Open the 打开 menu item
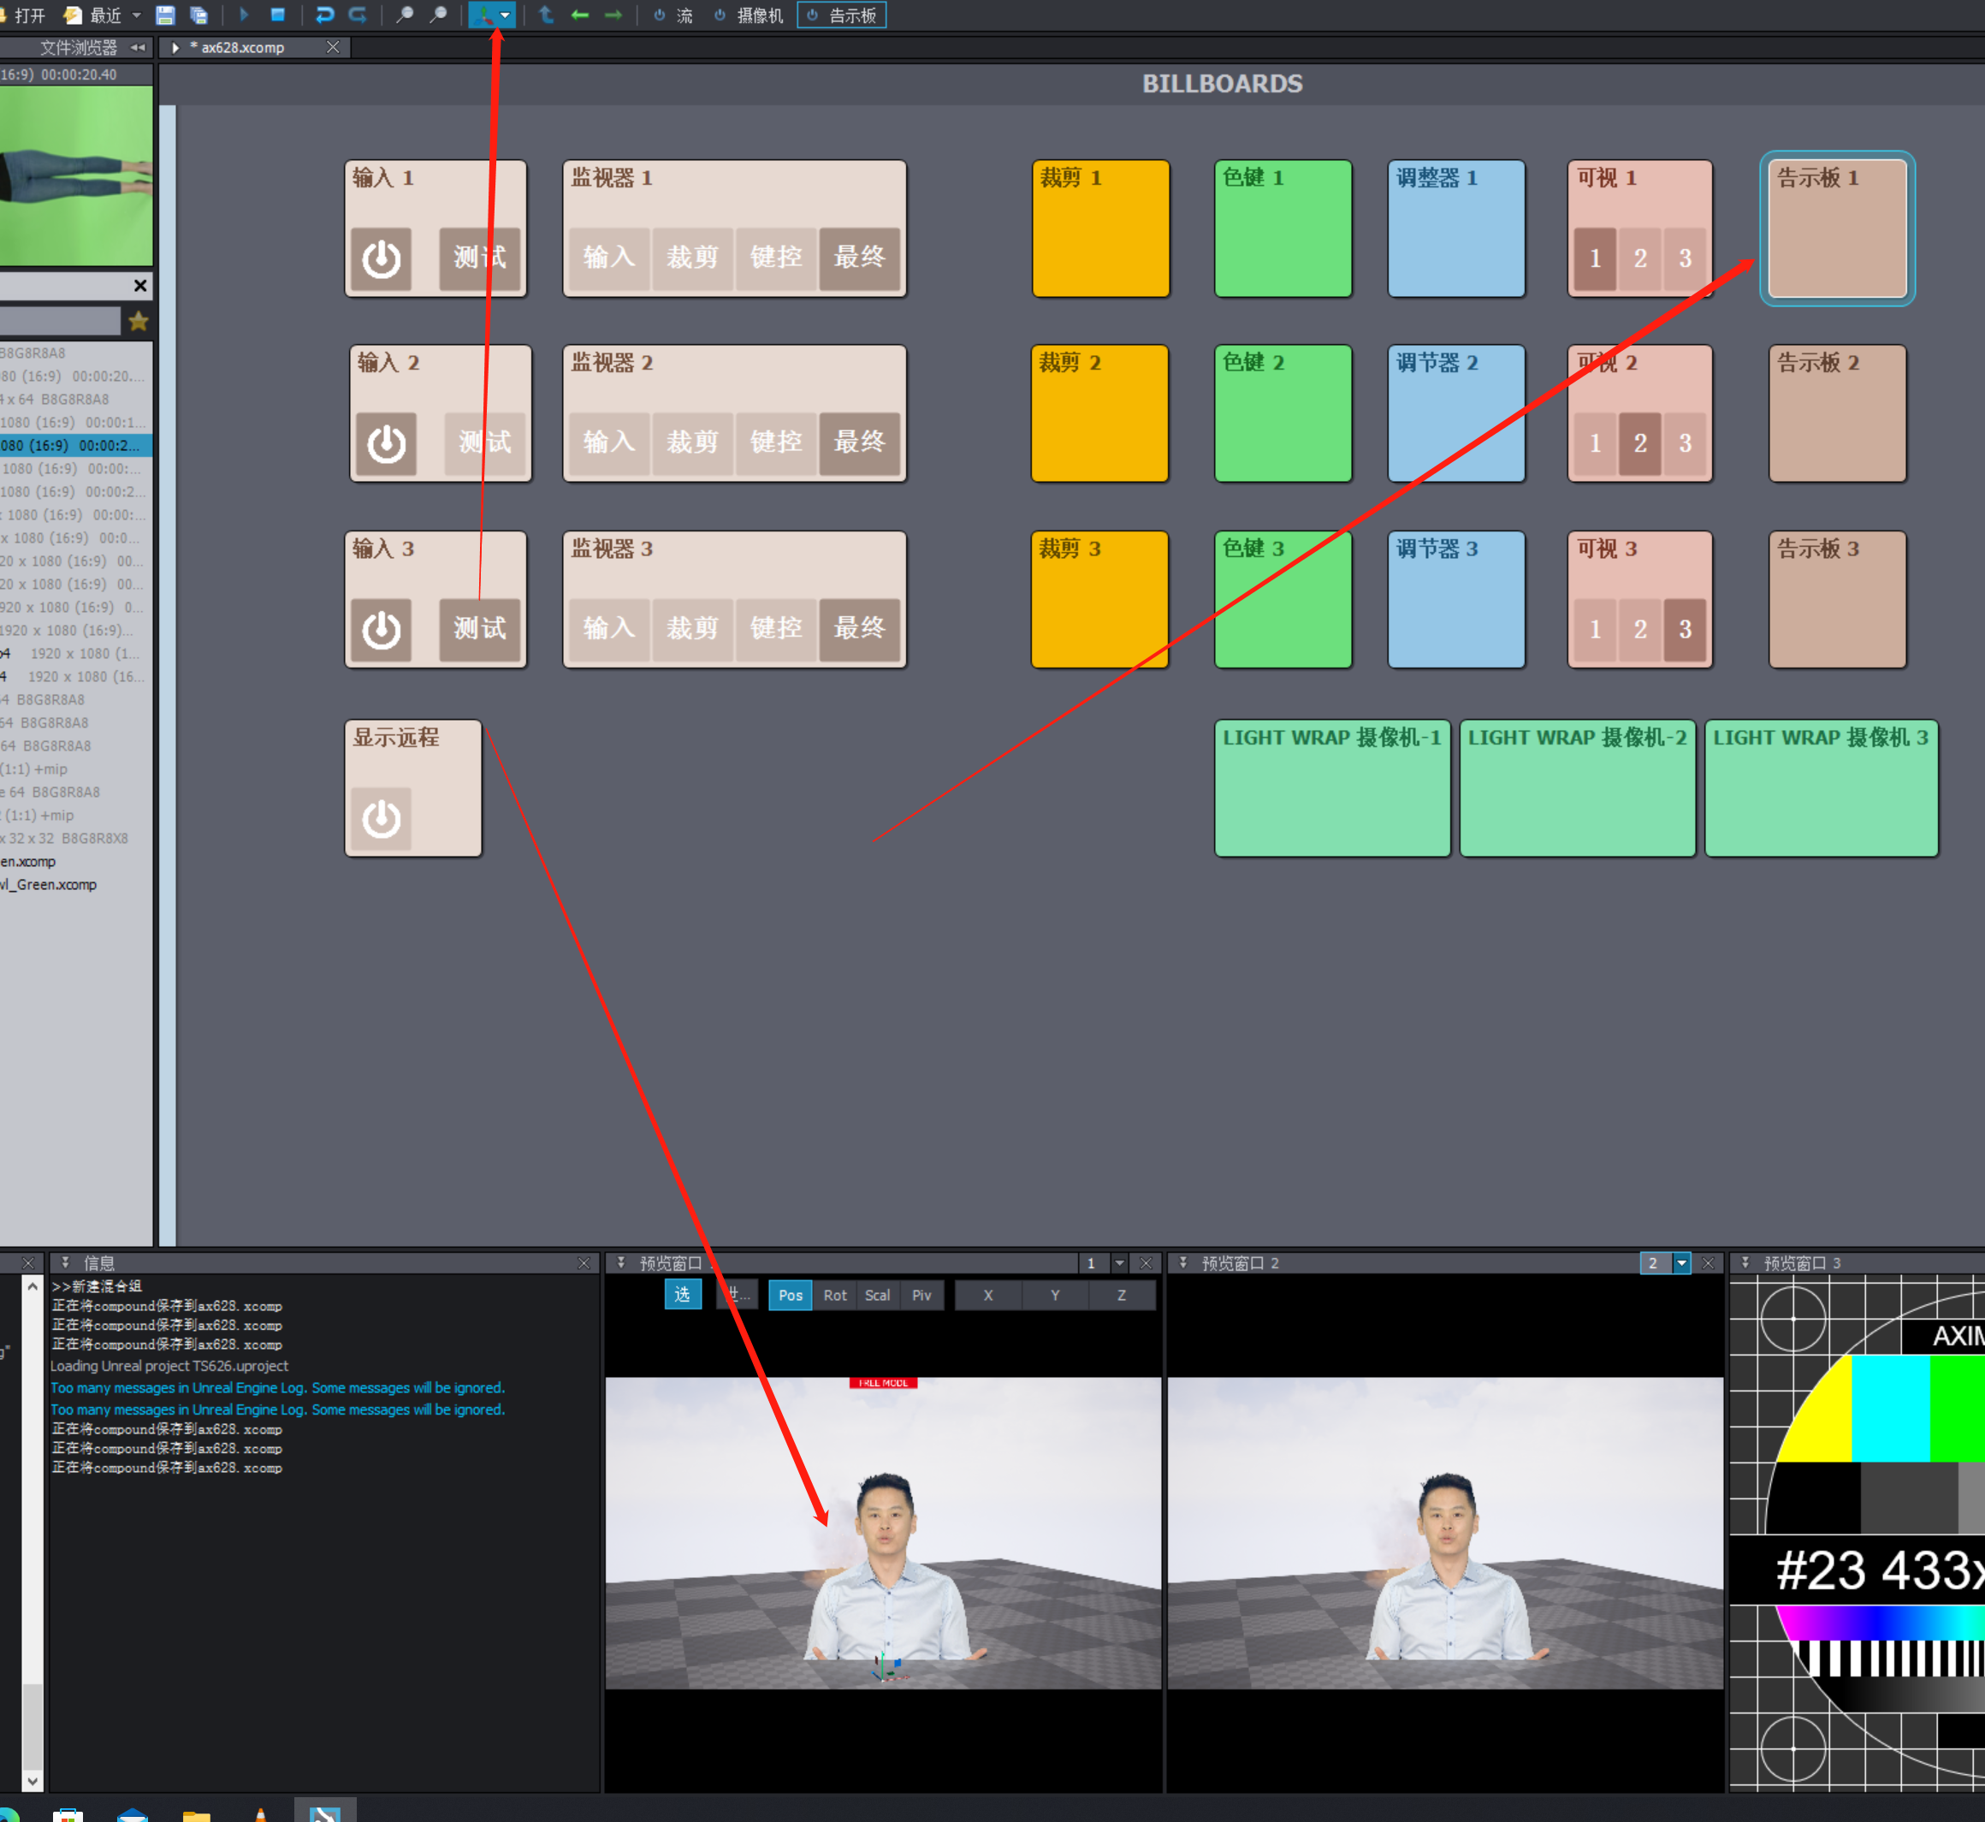This screenshot has height=1822, width=1985. click(x=30, y=15)
